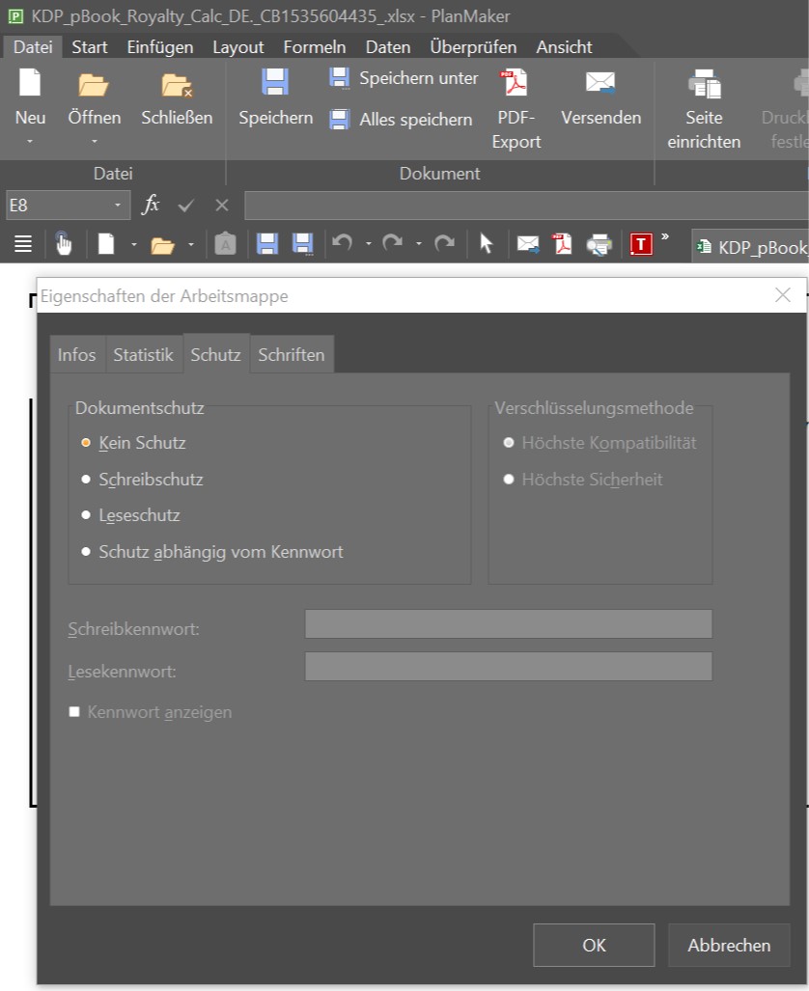
Task: Click Abbrechen to cancel the dialog
Action: (729, 945)
